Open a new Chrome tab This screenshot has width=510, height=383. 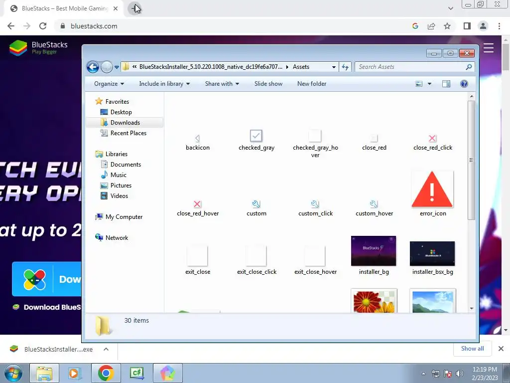134,8
